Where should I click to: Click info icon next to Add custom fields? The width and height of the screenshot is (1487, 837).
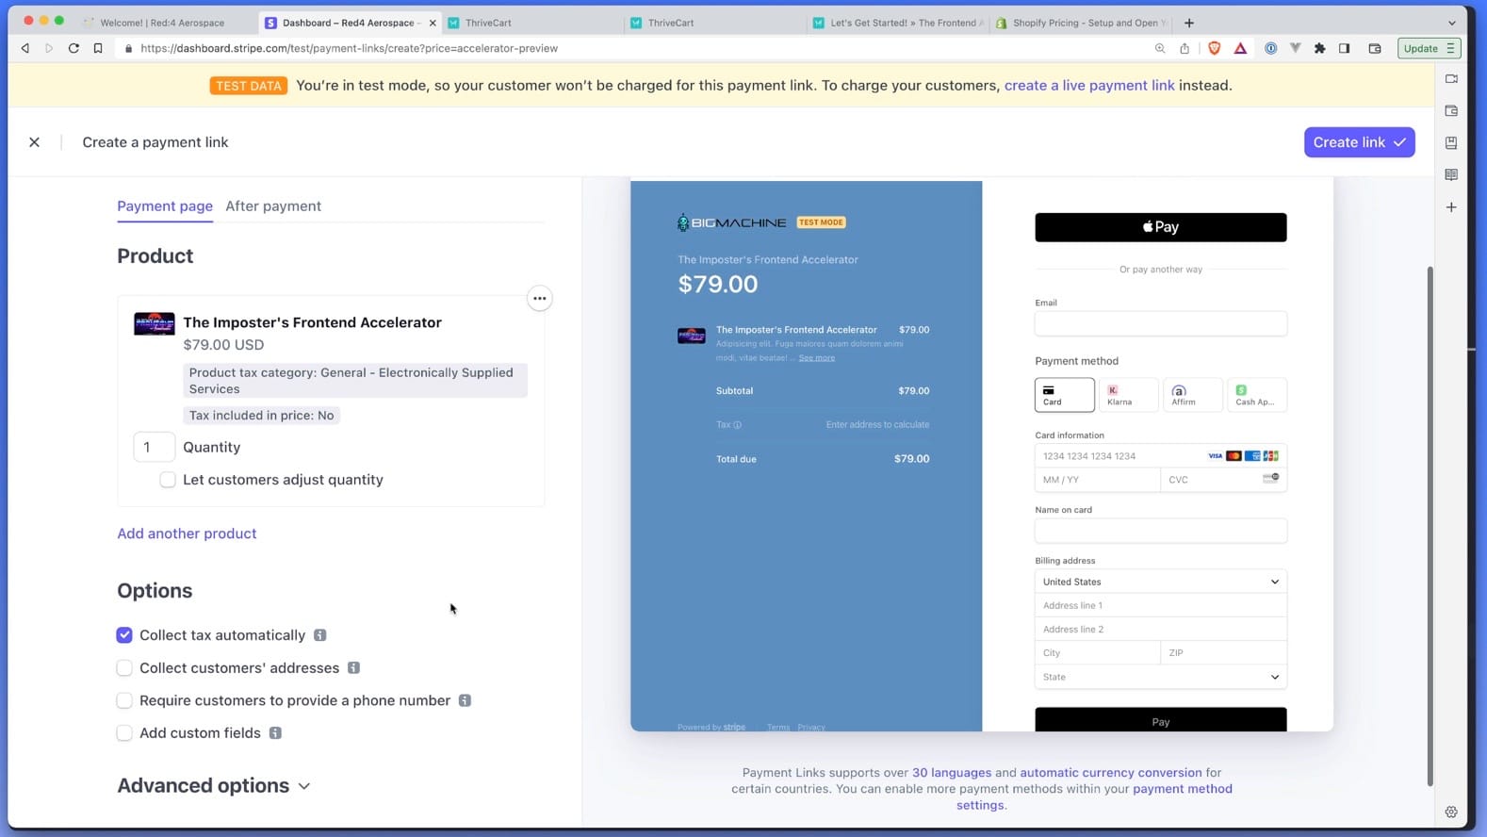tap(275, 733)
